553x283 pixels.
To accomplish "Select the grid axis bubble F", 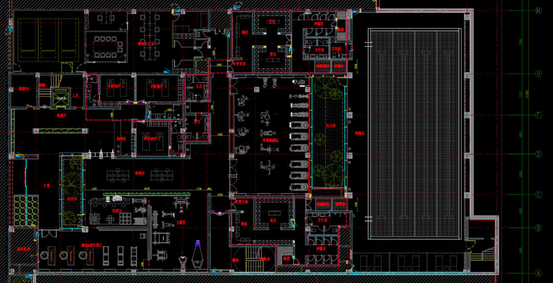I will [538, 115].
